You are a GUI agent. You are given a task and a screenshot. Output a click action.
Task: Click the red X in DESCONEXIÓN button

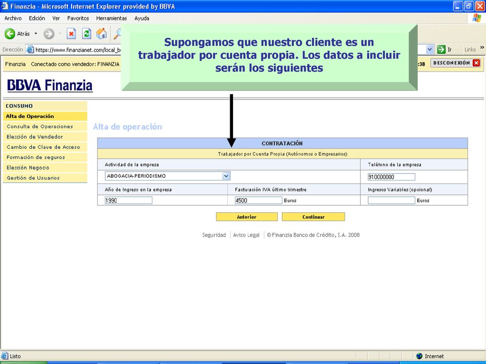(x=477, y=63)
